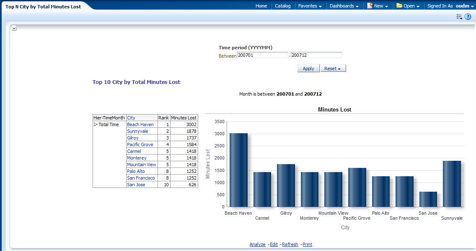Open San Jose city link in table
This screenshot has height=251, width=476.
pyautogui.click(x=136, y=184)
